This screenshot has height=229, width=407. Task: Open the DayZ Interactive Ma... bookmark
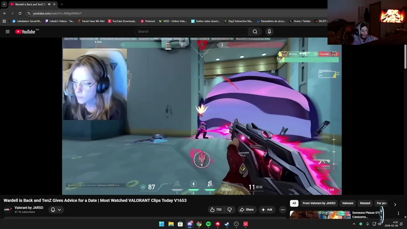(x=238, y=21)
